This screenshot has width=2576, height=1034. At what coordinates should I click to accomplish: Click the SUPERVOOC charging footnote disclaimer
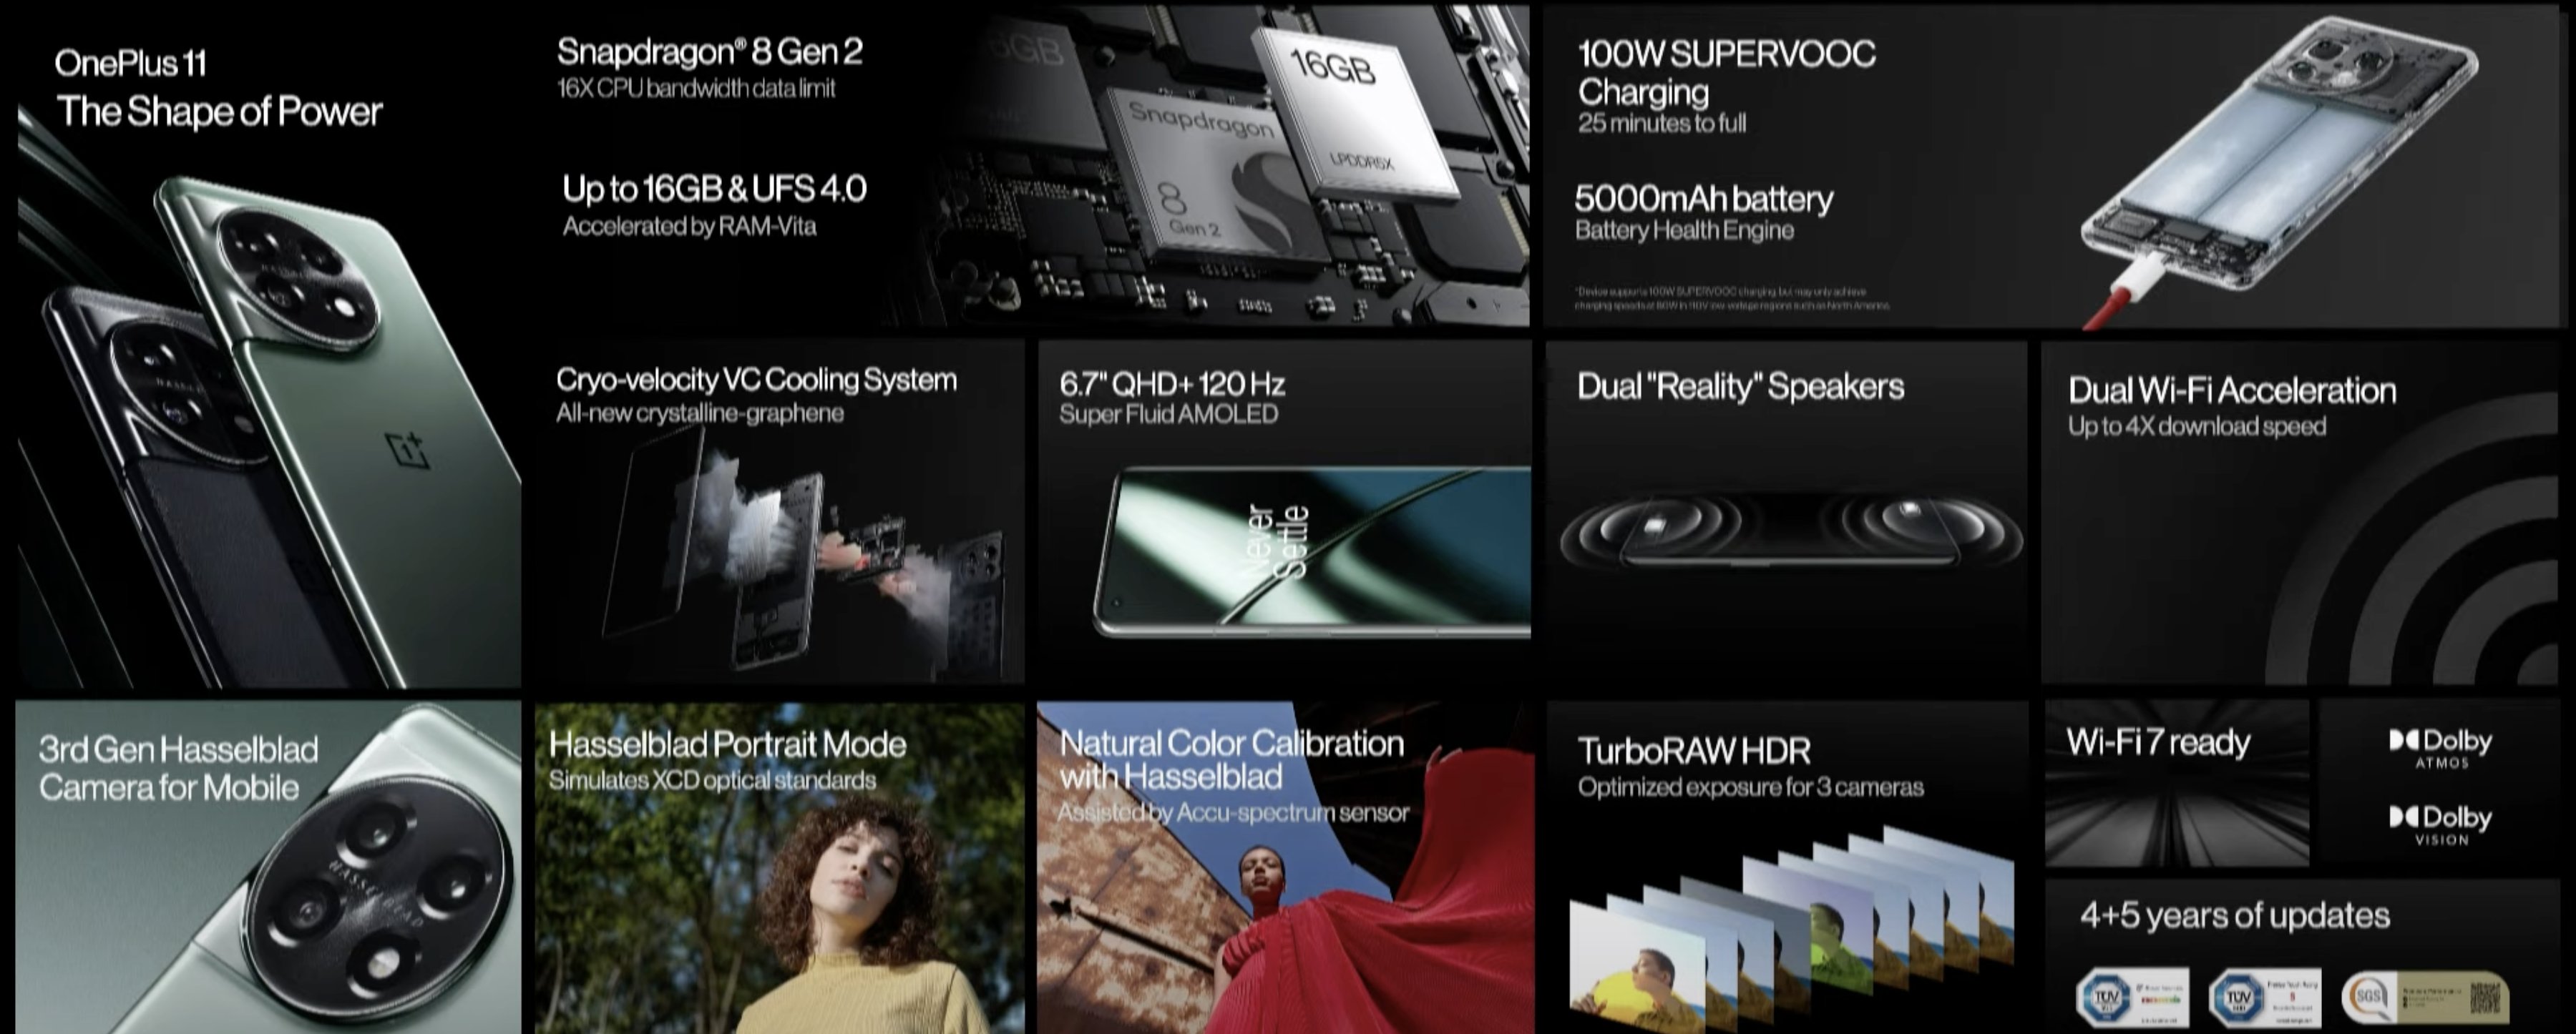pos(1732,299)
